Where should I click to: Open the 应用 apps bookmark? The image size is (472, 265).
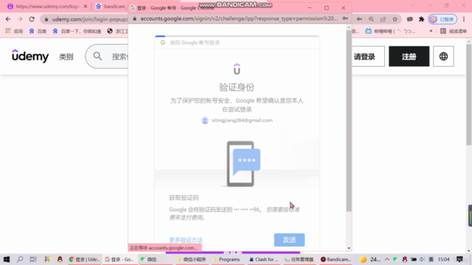click(14, 31)
